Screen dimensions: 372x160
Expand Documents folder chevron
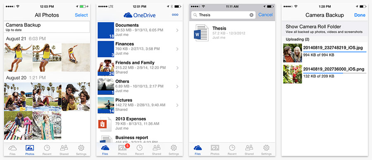point(177,30)
